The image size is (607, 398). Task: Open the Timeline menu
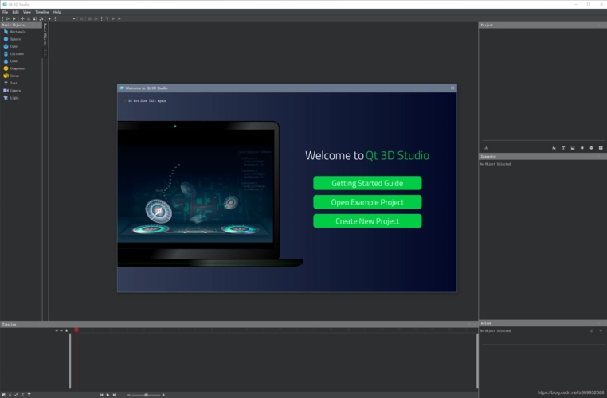[42, 12]
